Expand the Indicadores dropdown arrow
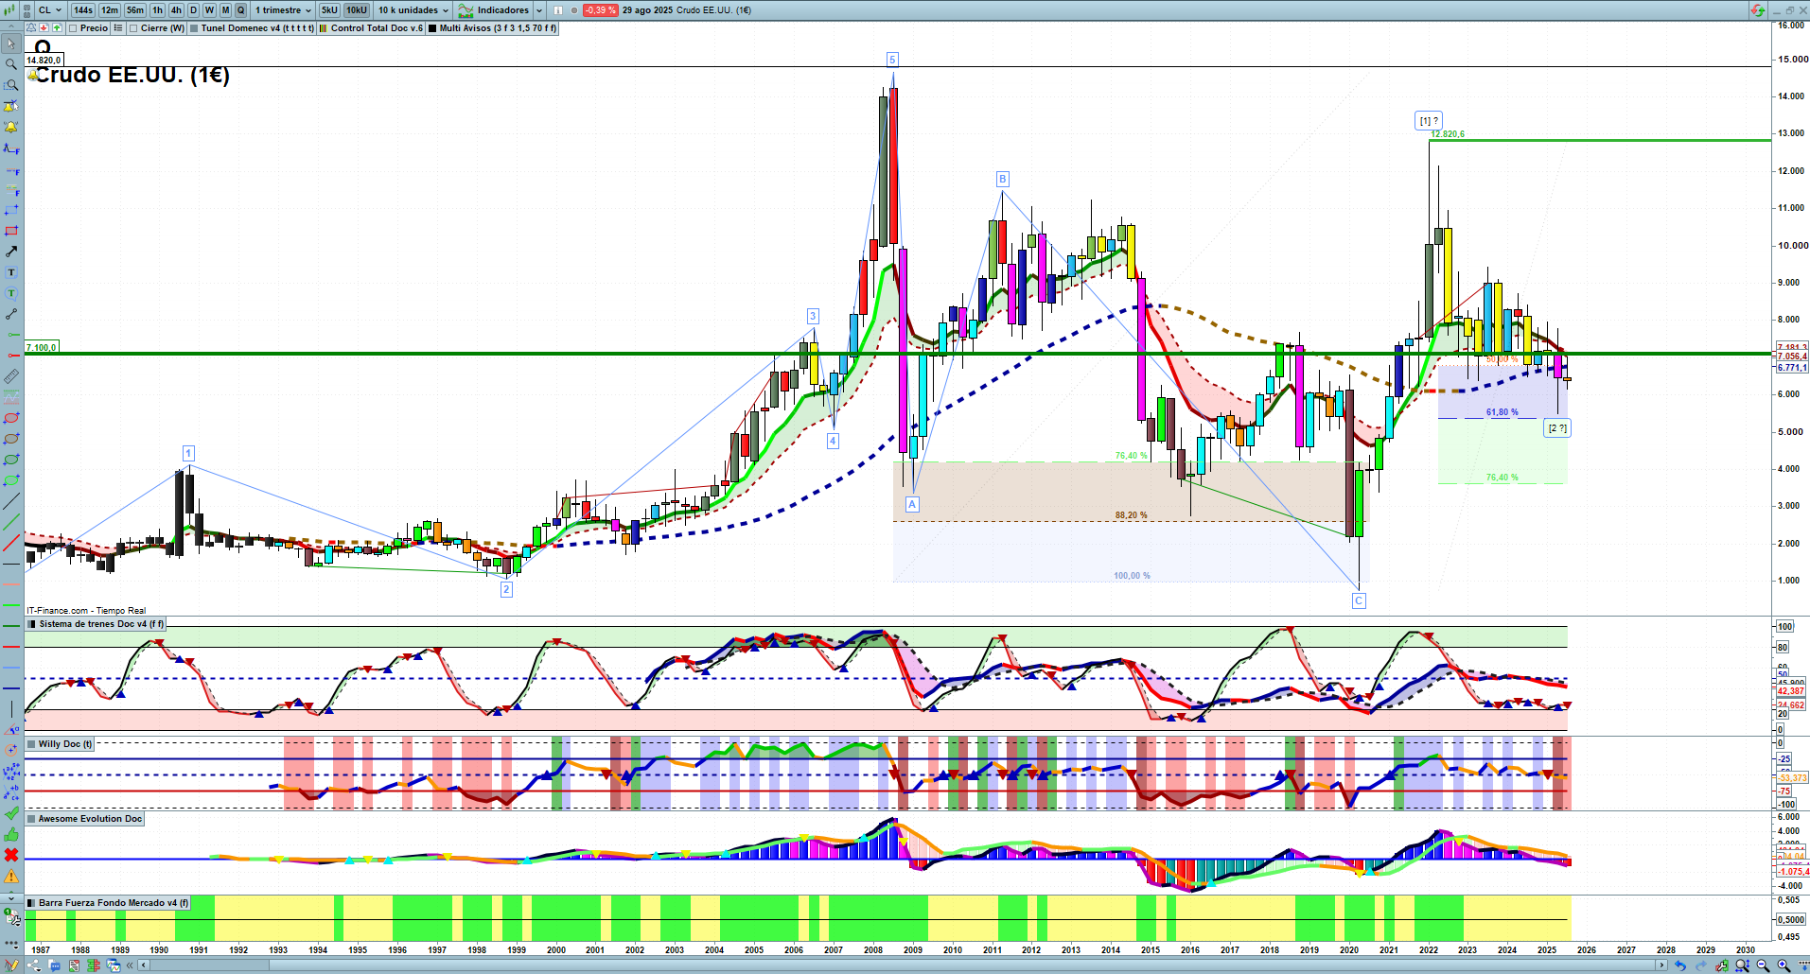 pos(539,10)
